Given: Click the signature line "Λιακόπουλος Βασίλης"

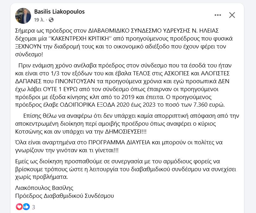Looking at the screenshot, I should point(44,188).
